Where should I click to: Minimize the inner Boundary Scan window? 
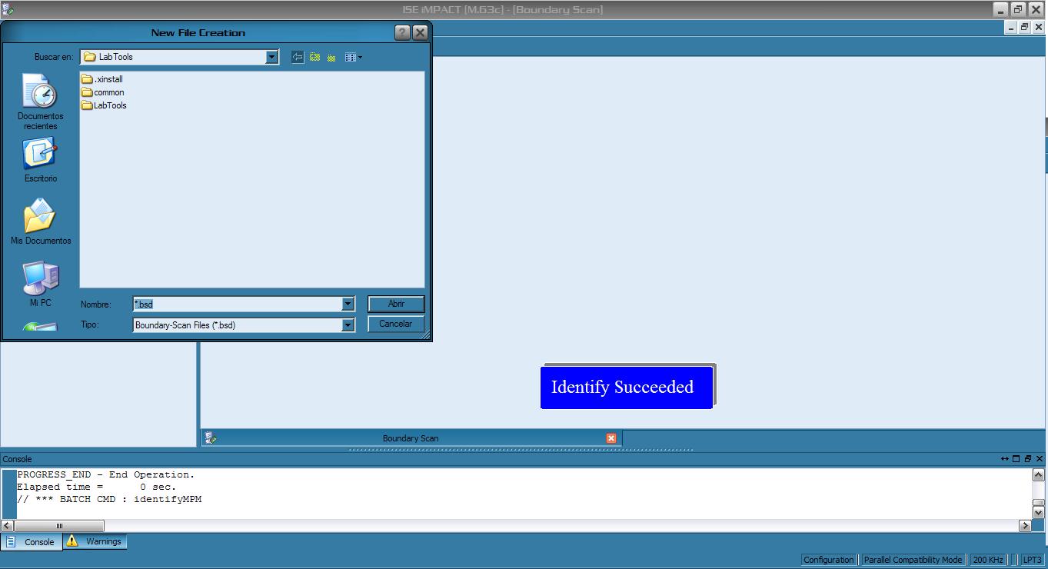(x=1011, y=28)
